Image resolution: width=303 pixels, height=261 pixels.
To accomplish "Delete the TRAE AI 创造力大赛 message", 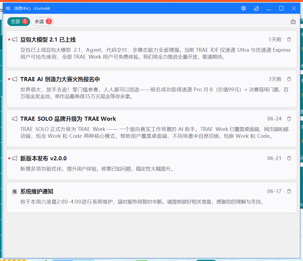I will [289, 79].
